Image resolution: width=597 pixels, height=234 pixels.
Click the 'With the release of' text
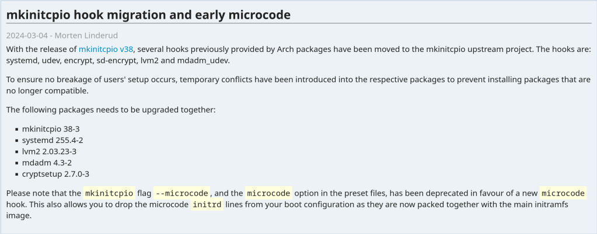[41, 50]
